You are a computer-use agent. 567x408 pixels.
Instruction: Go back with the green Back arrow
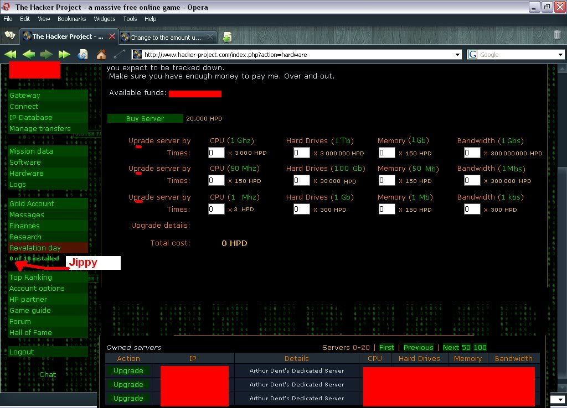(29, 54)
